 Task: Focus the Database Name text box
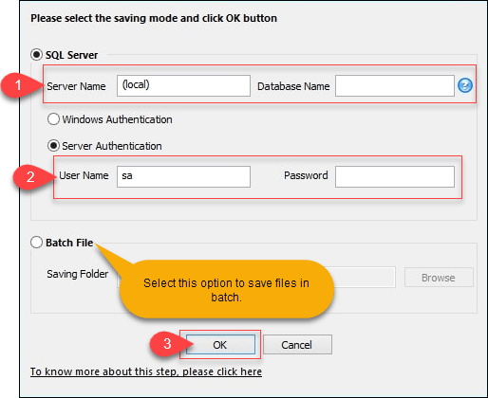(395, 85)
